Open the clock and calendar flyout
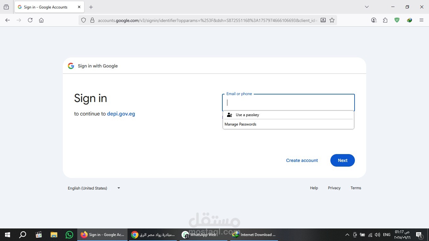This screenshot has width=429, height=241. pos(402,235)
